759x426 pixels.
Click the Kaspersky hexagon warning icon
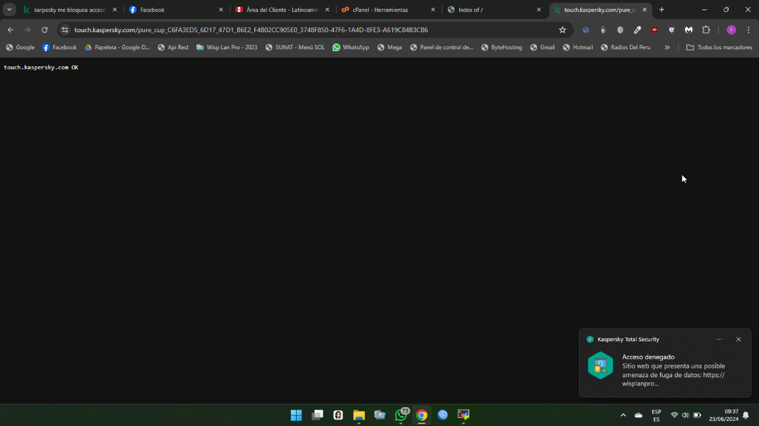point(600,365)
